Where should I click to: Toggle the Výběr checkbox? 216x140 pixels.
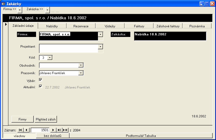40,80
